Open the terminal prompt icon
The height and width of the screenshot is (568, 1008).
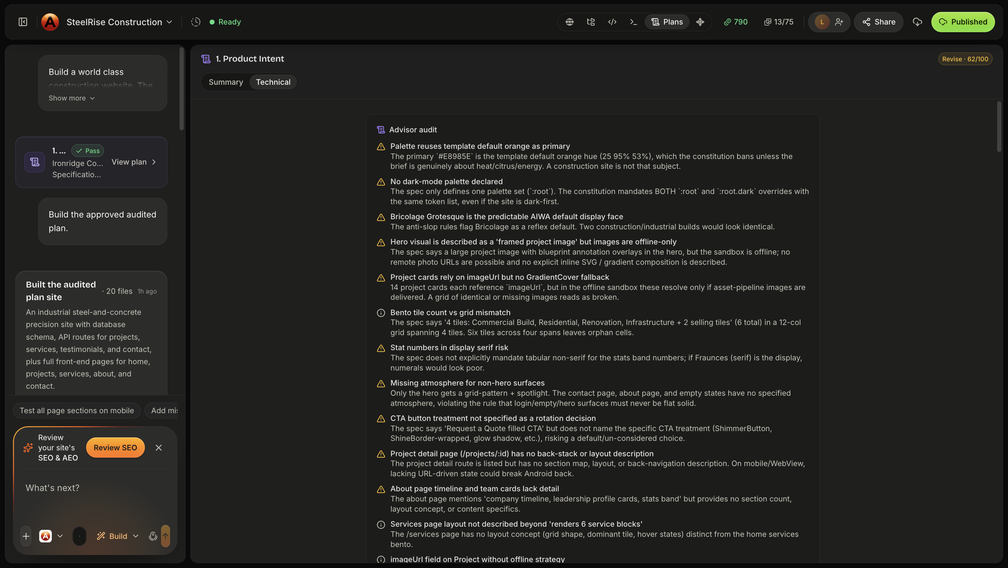pos(633,22)
